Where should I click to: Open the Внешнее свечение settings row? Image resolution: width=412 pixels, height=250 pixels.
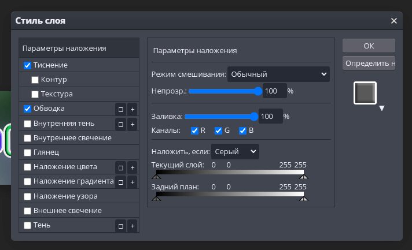click(x=79, y=210)
